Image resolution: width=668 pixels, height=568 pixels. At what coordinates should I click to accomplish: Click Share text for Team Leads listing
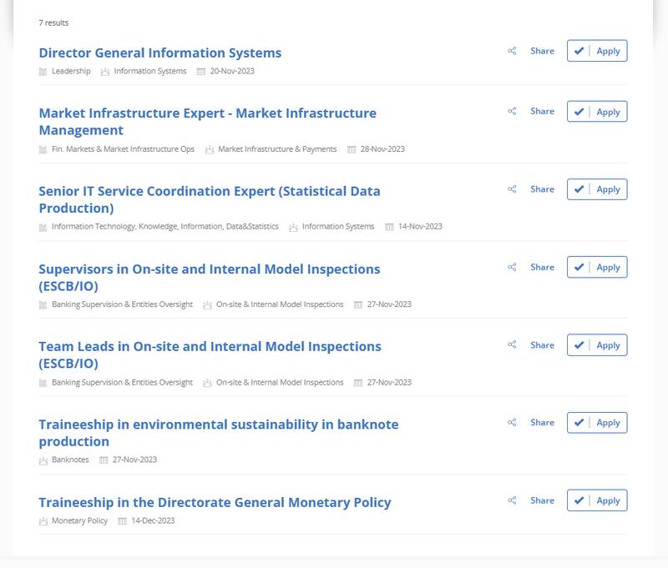[x=542, y=344]
